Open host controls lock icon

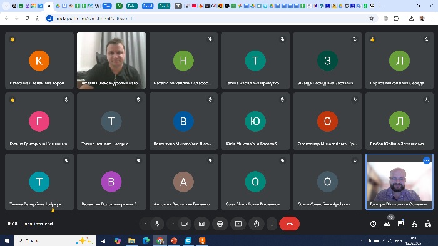(x=428, y=224)
